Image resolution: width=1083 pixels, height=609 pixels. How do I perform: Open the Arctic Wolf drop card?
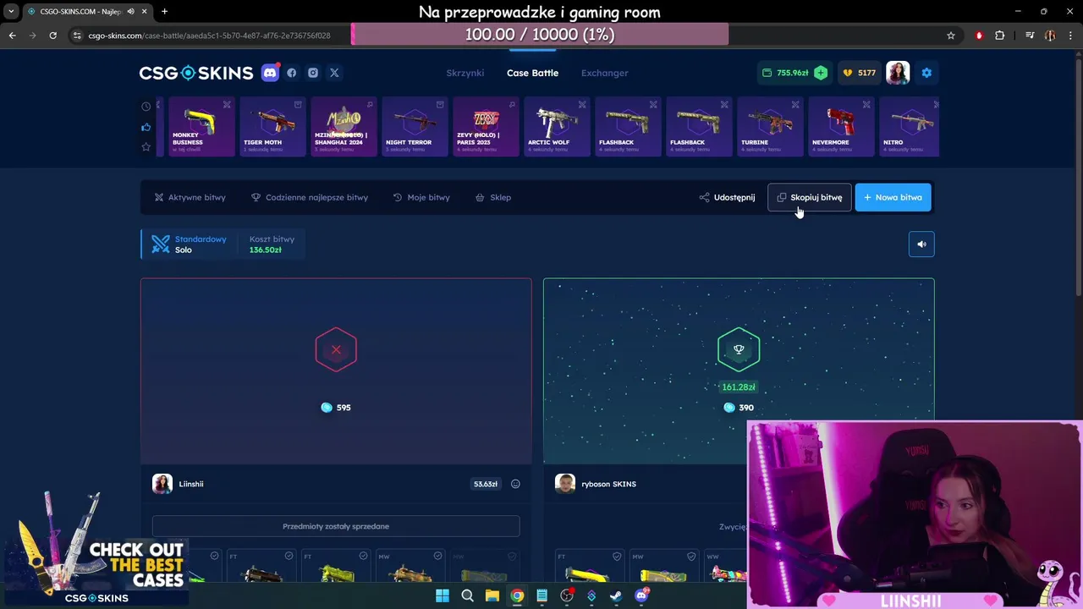click(x=557, y=127)
